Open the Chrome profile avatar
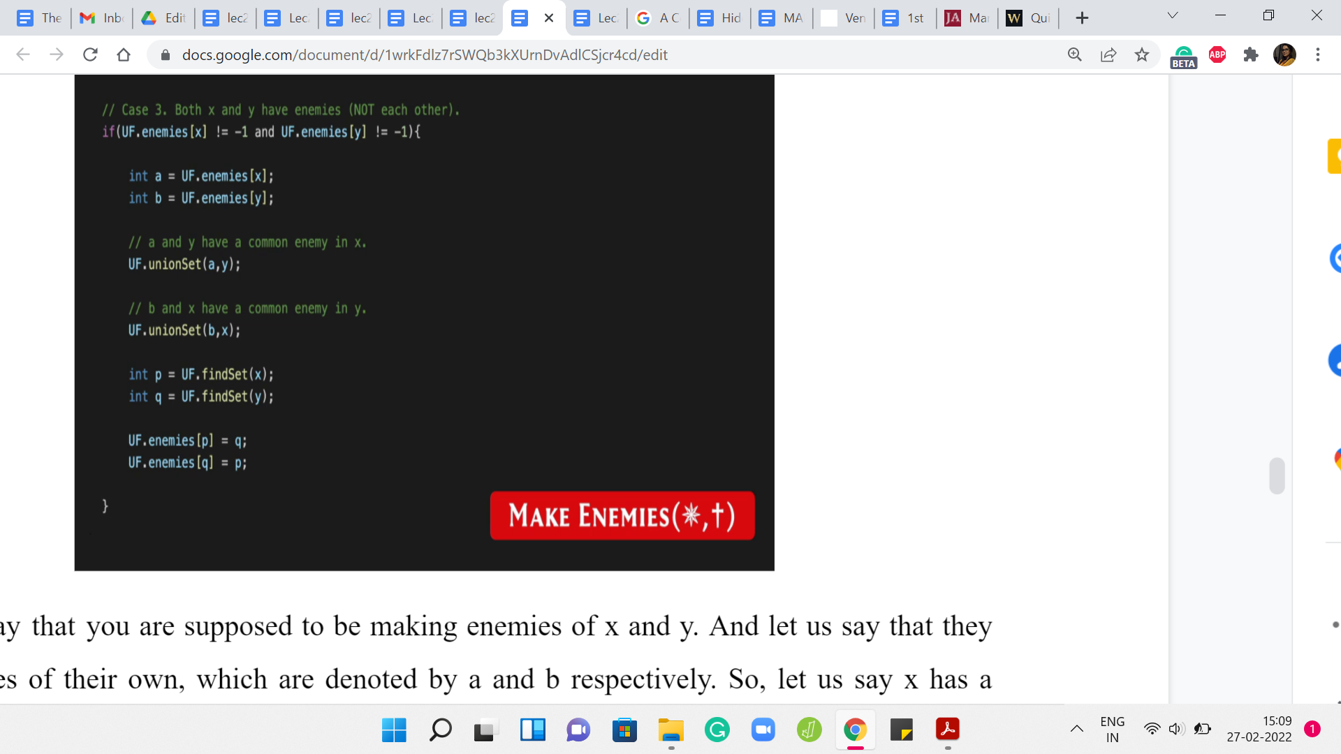Viewport: 1341px width, 754px height. 1284,54
